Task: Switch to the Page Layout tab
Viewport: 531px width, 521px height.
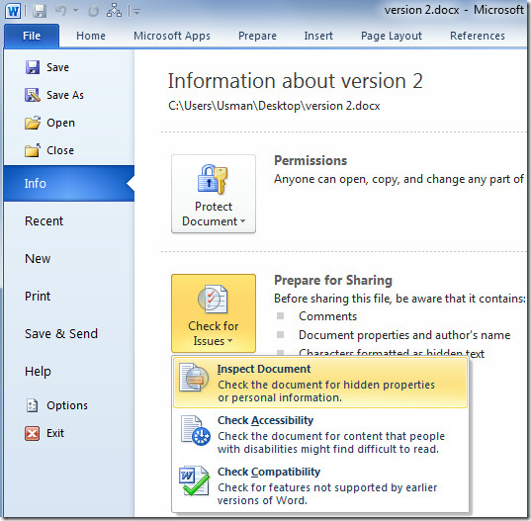Action: (392, 36)
